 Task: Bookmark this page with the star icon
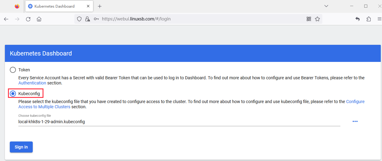coord(317,19)
